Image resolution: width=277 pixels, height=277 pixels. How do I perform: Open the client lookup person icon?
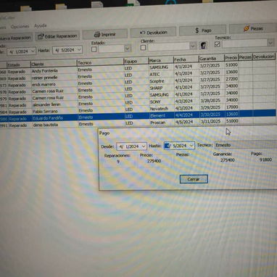(203, 46)
